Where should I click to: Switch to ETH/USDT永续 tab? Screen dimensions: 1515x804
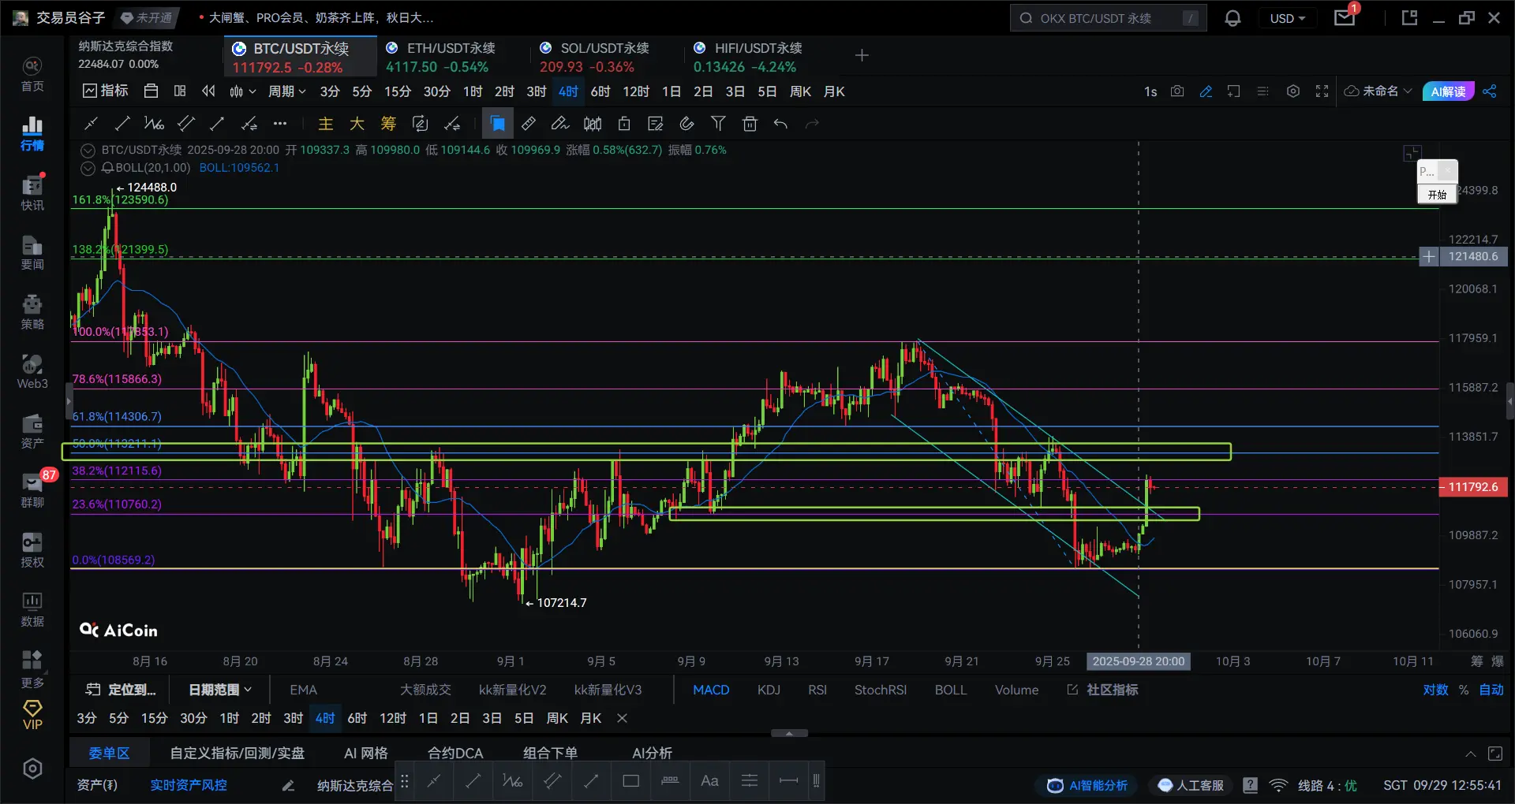pos(451,58)
